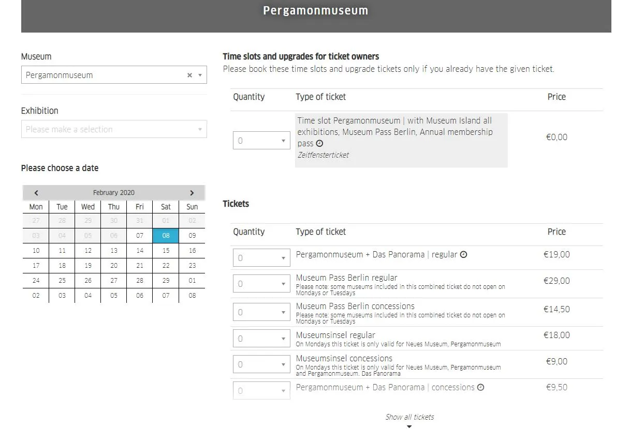Open quantity dropdown for Museumsinsel regular

(x=261, y=339)
